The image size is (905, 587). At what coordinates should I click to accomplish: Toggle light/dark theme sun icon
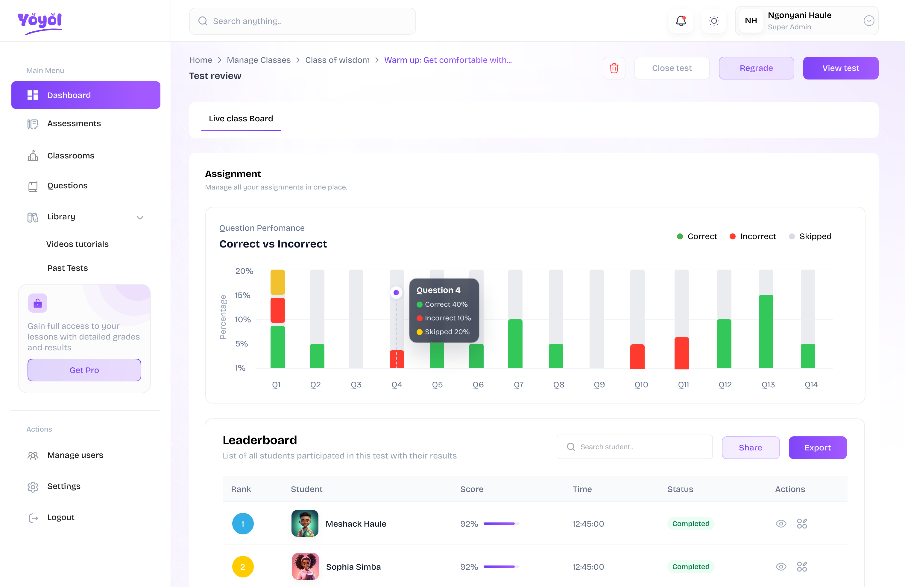pos(714,21)
